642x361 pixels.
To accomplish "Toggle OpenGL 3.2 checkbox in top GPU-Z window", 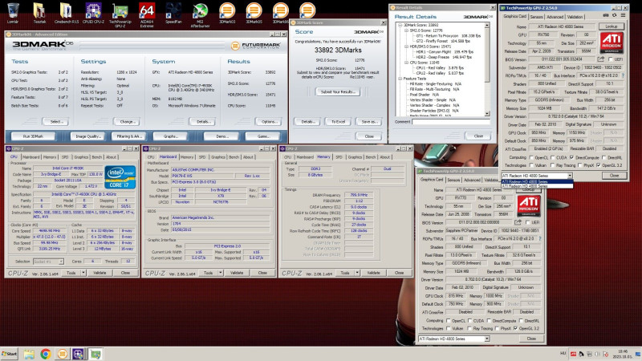I will tap(598, 165).
